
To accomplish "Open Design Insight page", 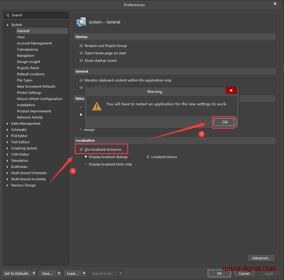I will click(29, 62).
